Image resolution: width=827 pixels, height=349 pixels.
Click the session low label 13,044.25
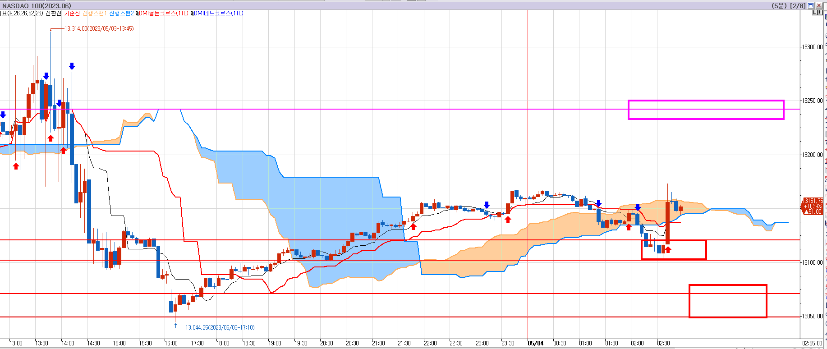pos(220,327)
